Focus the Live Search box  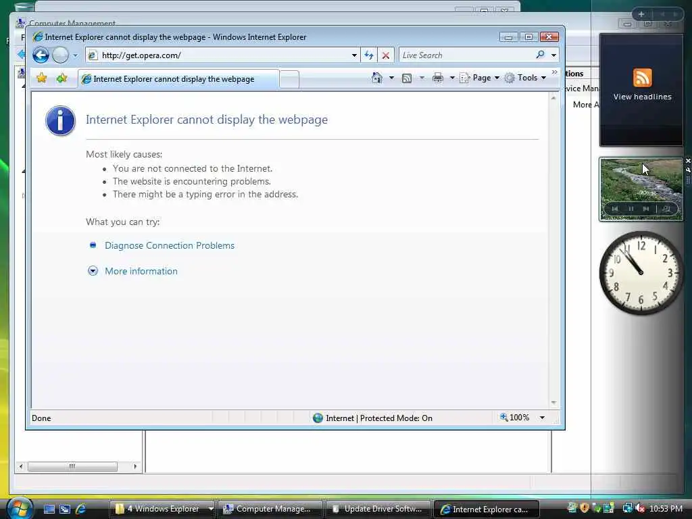[x=466, y=55]
